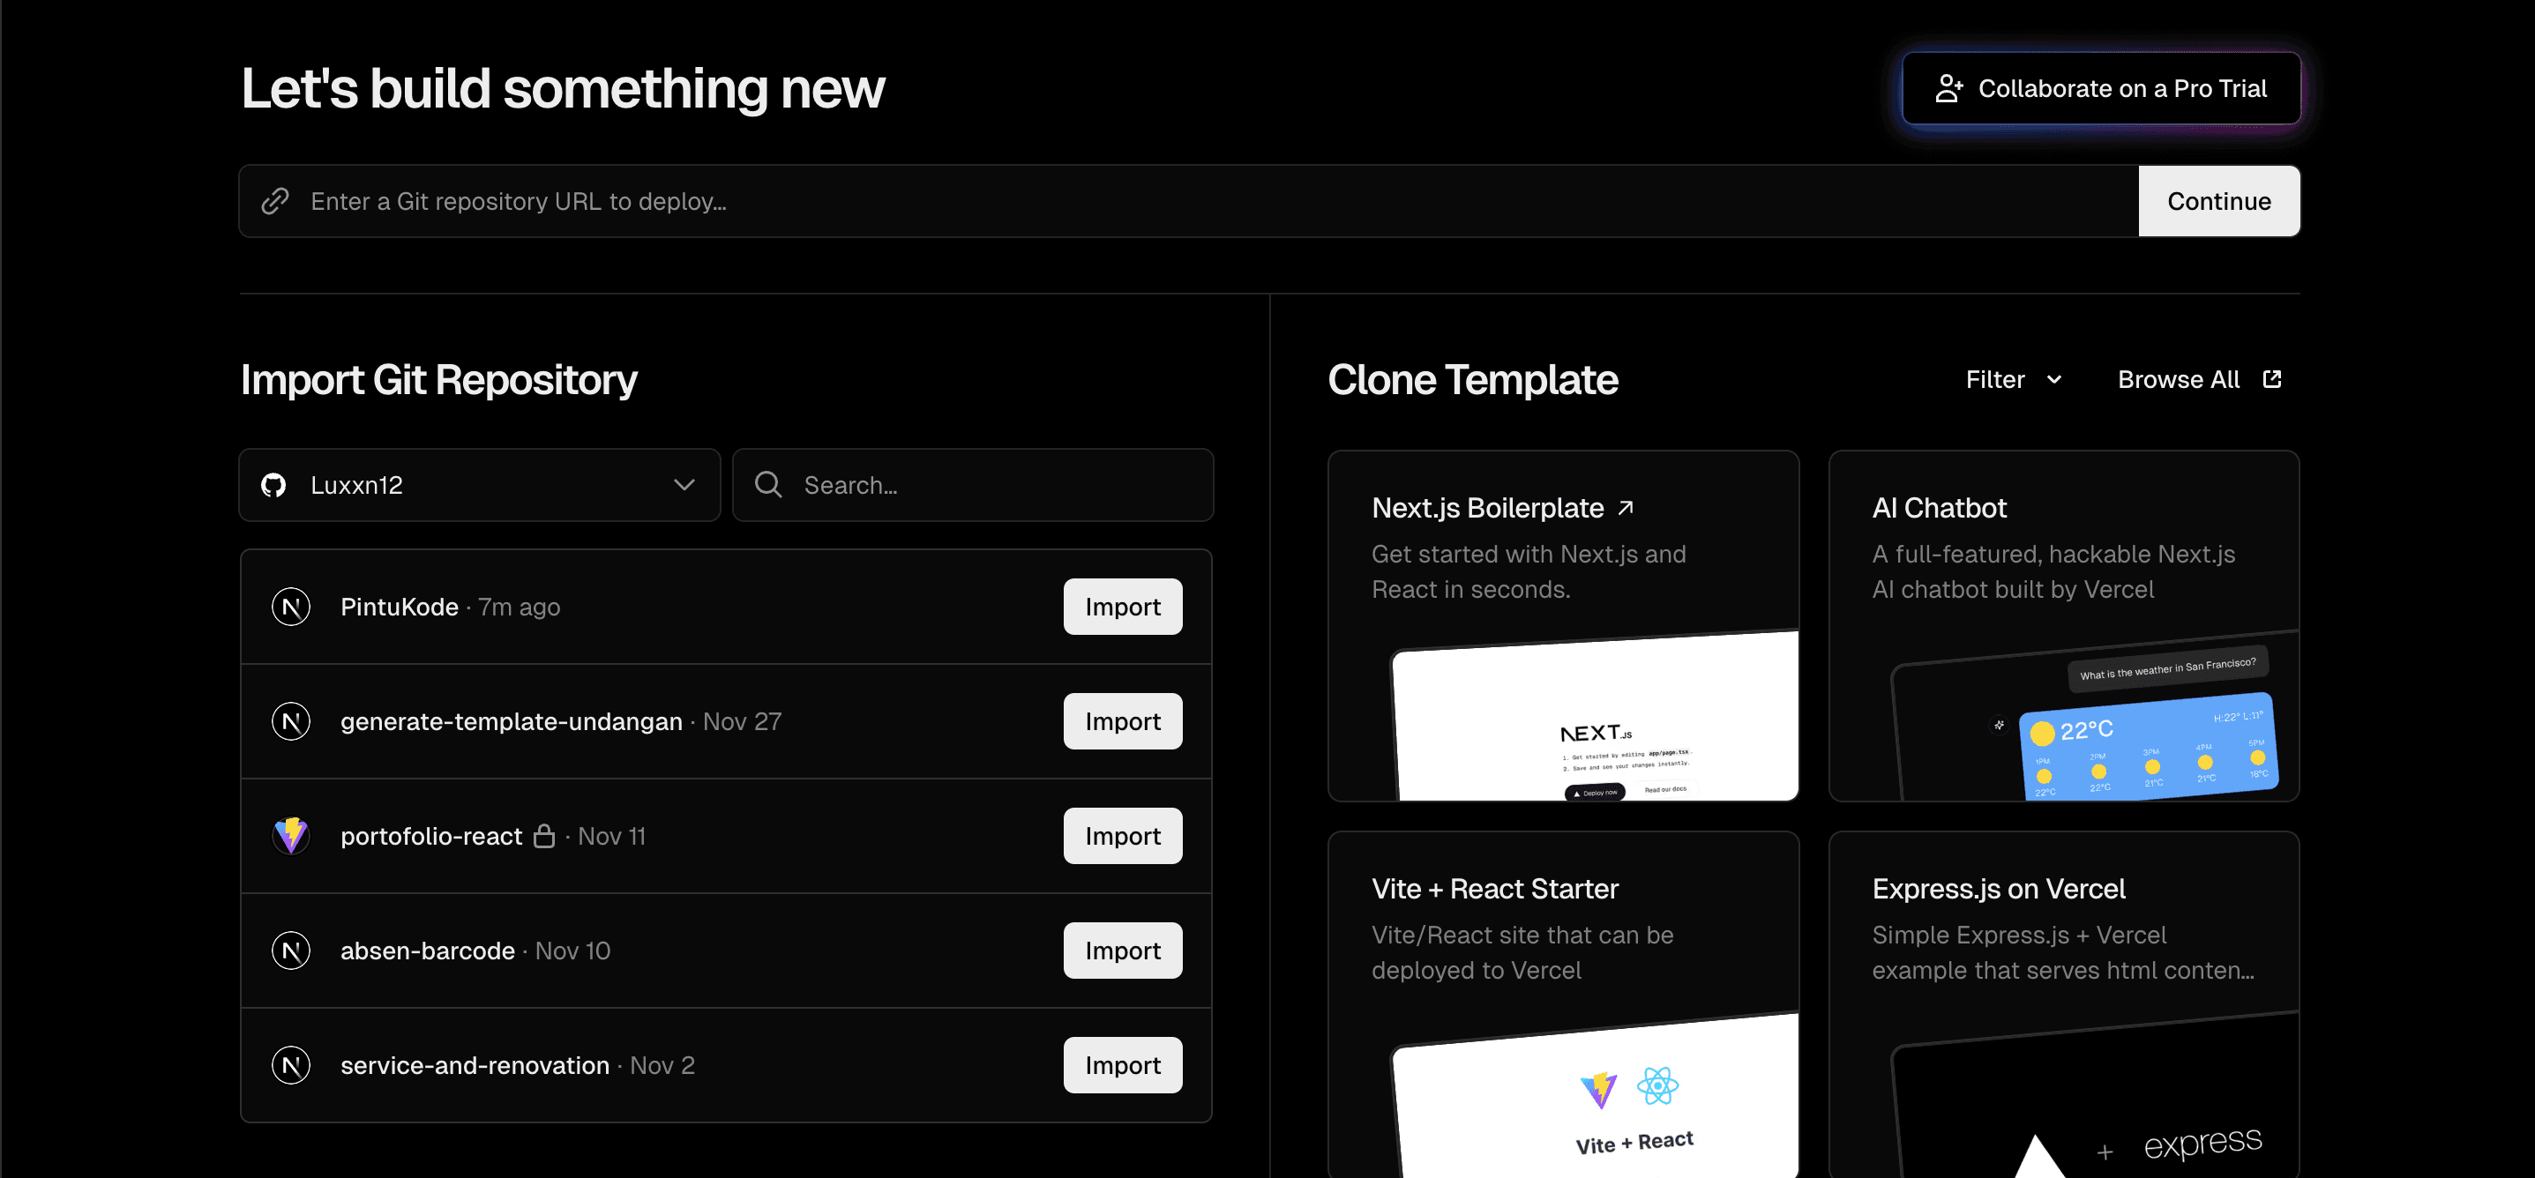Click arrow icon beside Next.js Boilerplate title

coord(1626,508)
